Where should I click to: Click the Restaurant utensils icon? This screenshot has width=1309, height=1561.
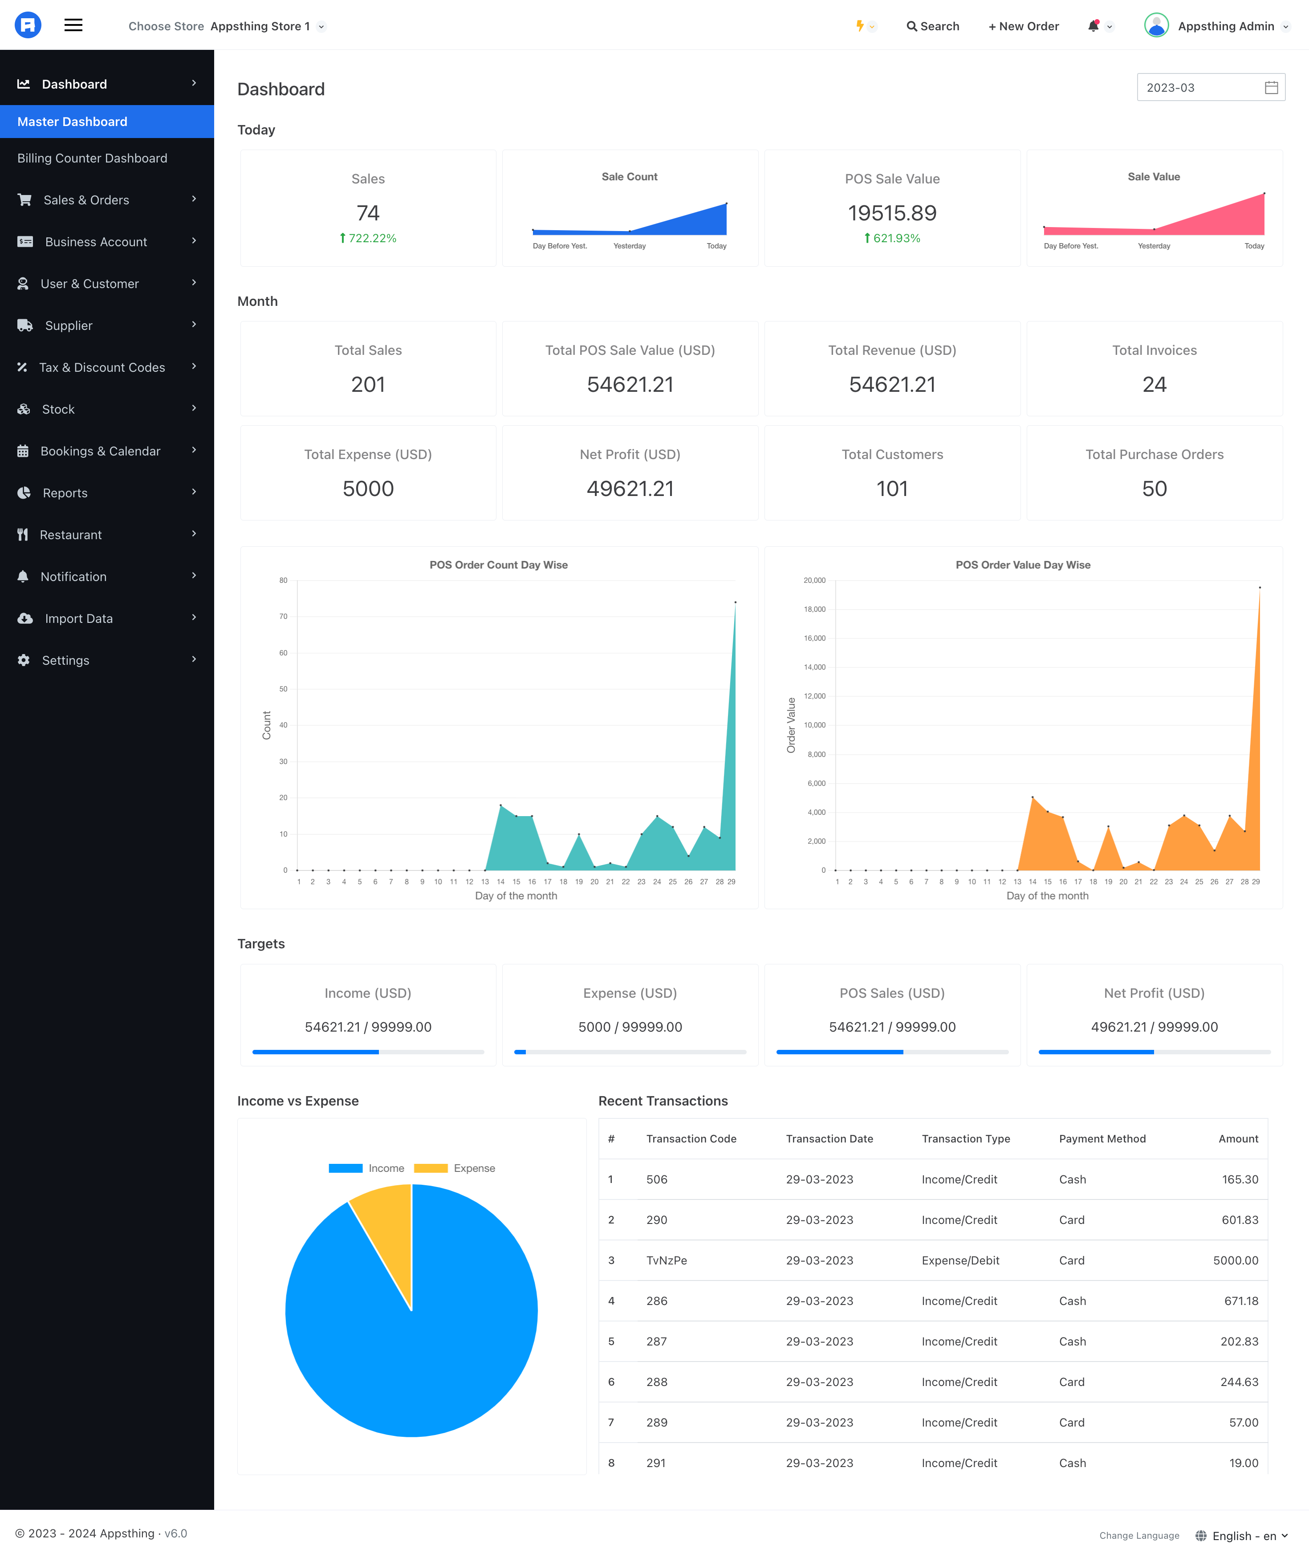(22, 534)
